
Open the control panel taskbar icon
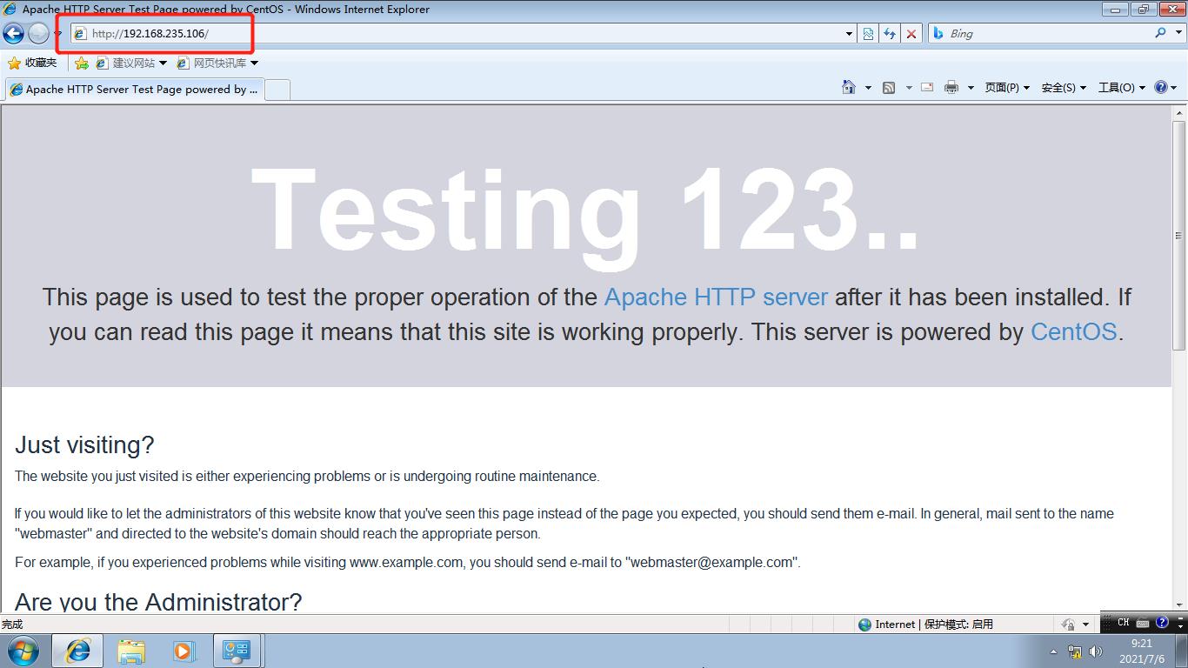tap(237, 651)
